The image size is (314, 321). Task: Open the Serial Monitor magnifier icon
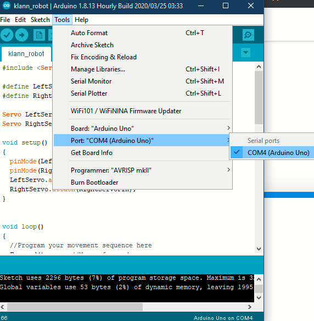coord(248,35)
